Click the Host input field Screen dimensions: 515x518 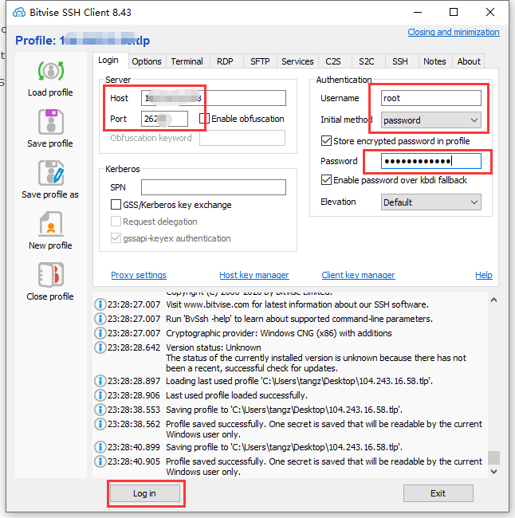pos(214,98)
